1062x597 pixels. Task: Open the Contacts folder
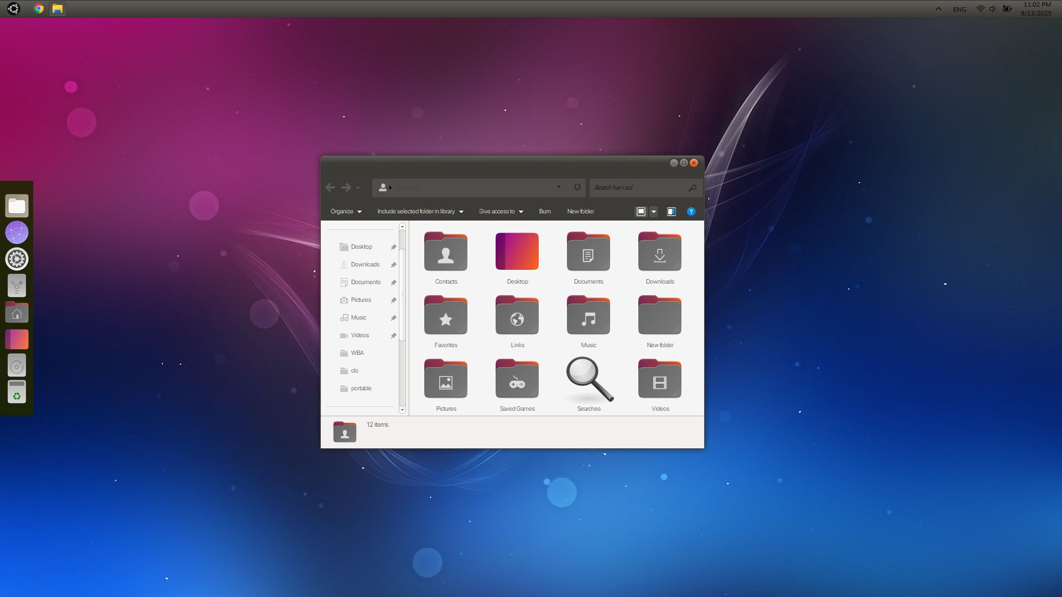[x=446, y=253]
